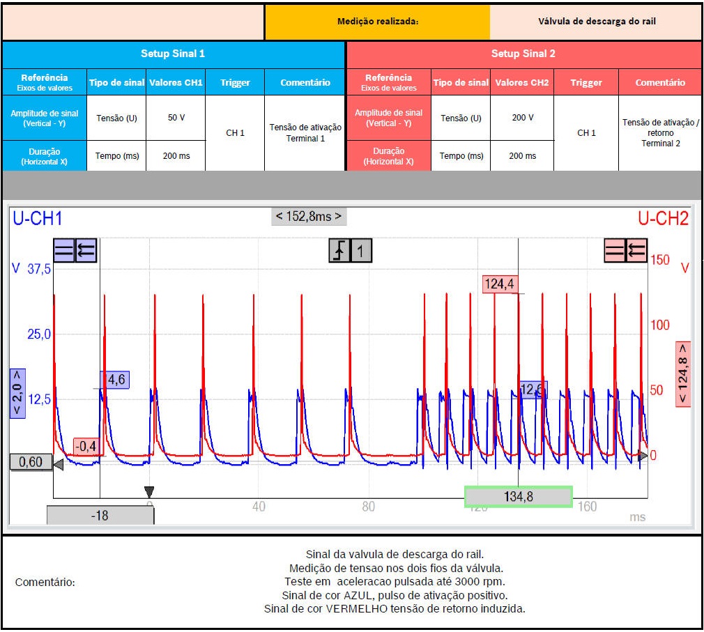The image size is (704, 632).
Task: Click the CH2 red arrow-left icon
Action: (637, 250)
